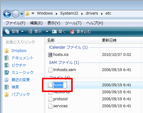Go to Windows in the breadcrumb

tap(45, 13)
